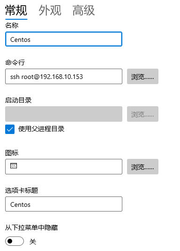
Task: Open the 高级 tab
Action: click(x=83, y=10)
